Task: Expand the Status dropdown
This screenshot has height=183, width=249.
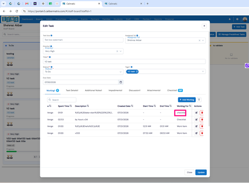Action: click(x=121, y=72)
